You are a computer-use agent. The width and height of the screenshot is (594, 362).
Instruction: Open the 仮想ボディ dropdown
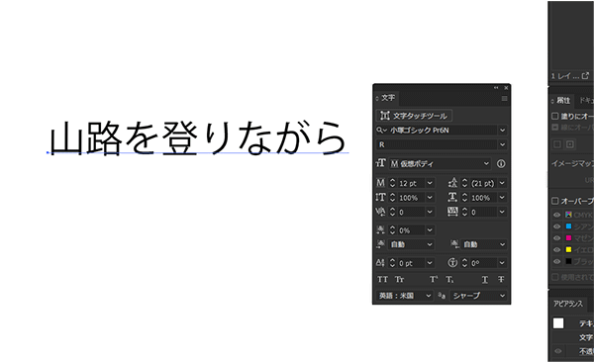click(x=441, y=163)
